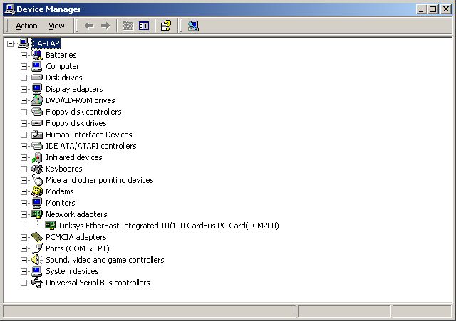Click the Display adapters monitor icon
The width and height of the screenshot is (456, 321).
coord(37,89)
